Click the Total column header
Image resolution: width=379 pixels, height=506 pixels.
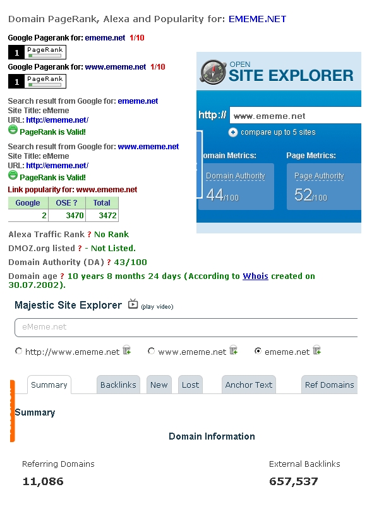click(102, 203)
